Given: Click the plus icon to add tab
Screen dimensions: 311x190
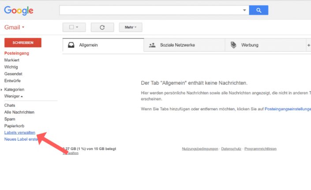Looking at the screenshot, I should coord(308,45).
